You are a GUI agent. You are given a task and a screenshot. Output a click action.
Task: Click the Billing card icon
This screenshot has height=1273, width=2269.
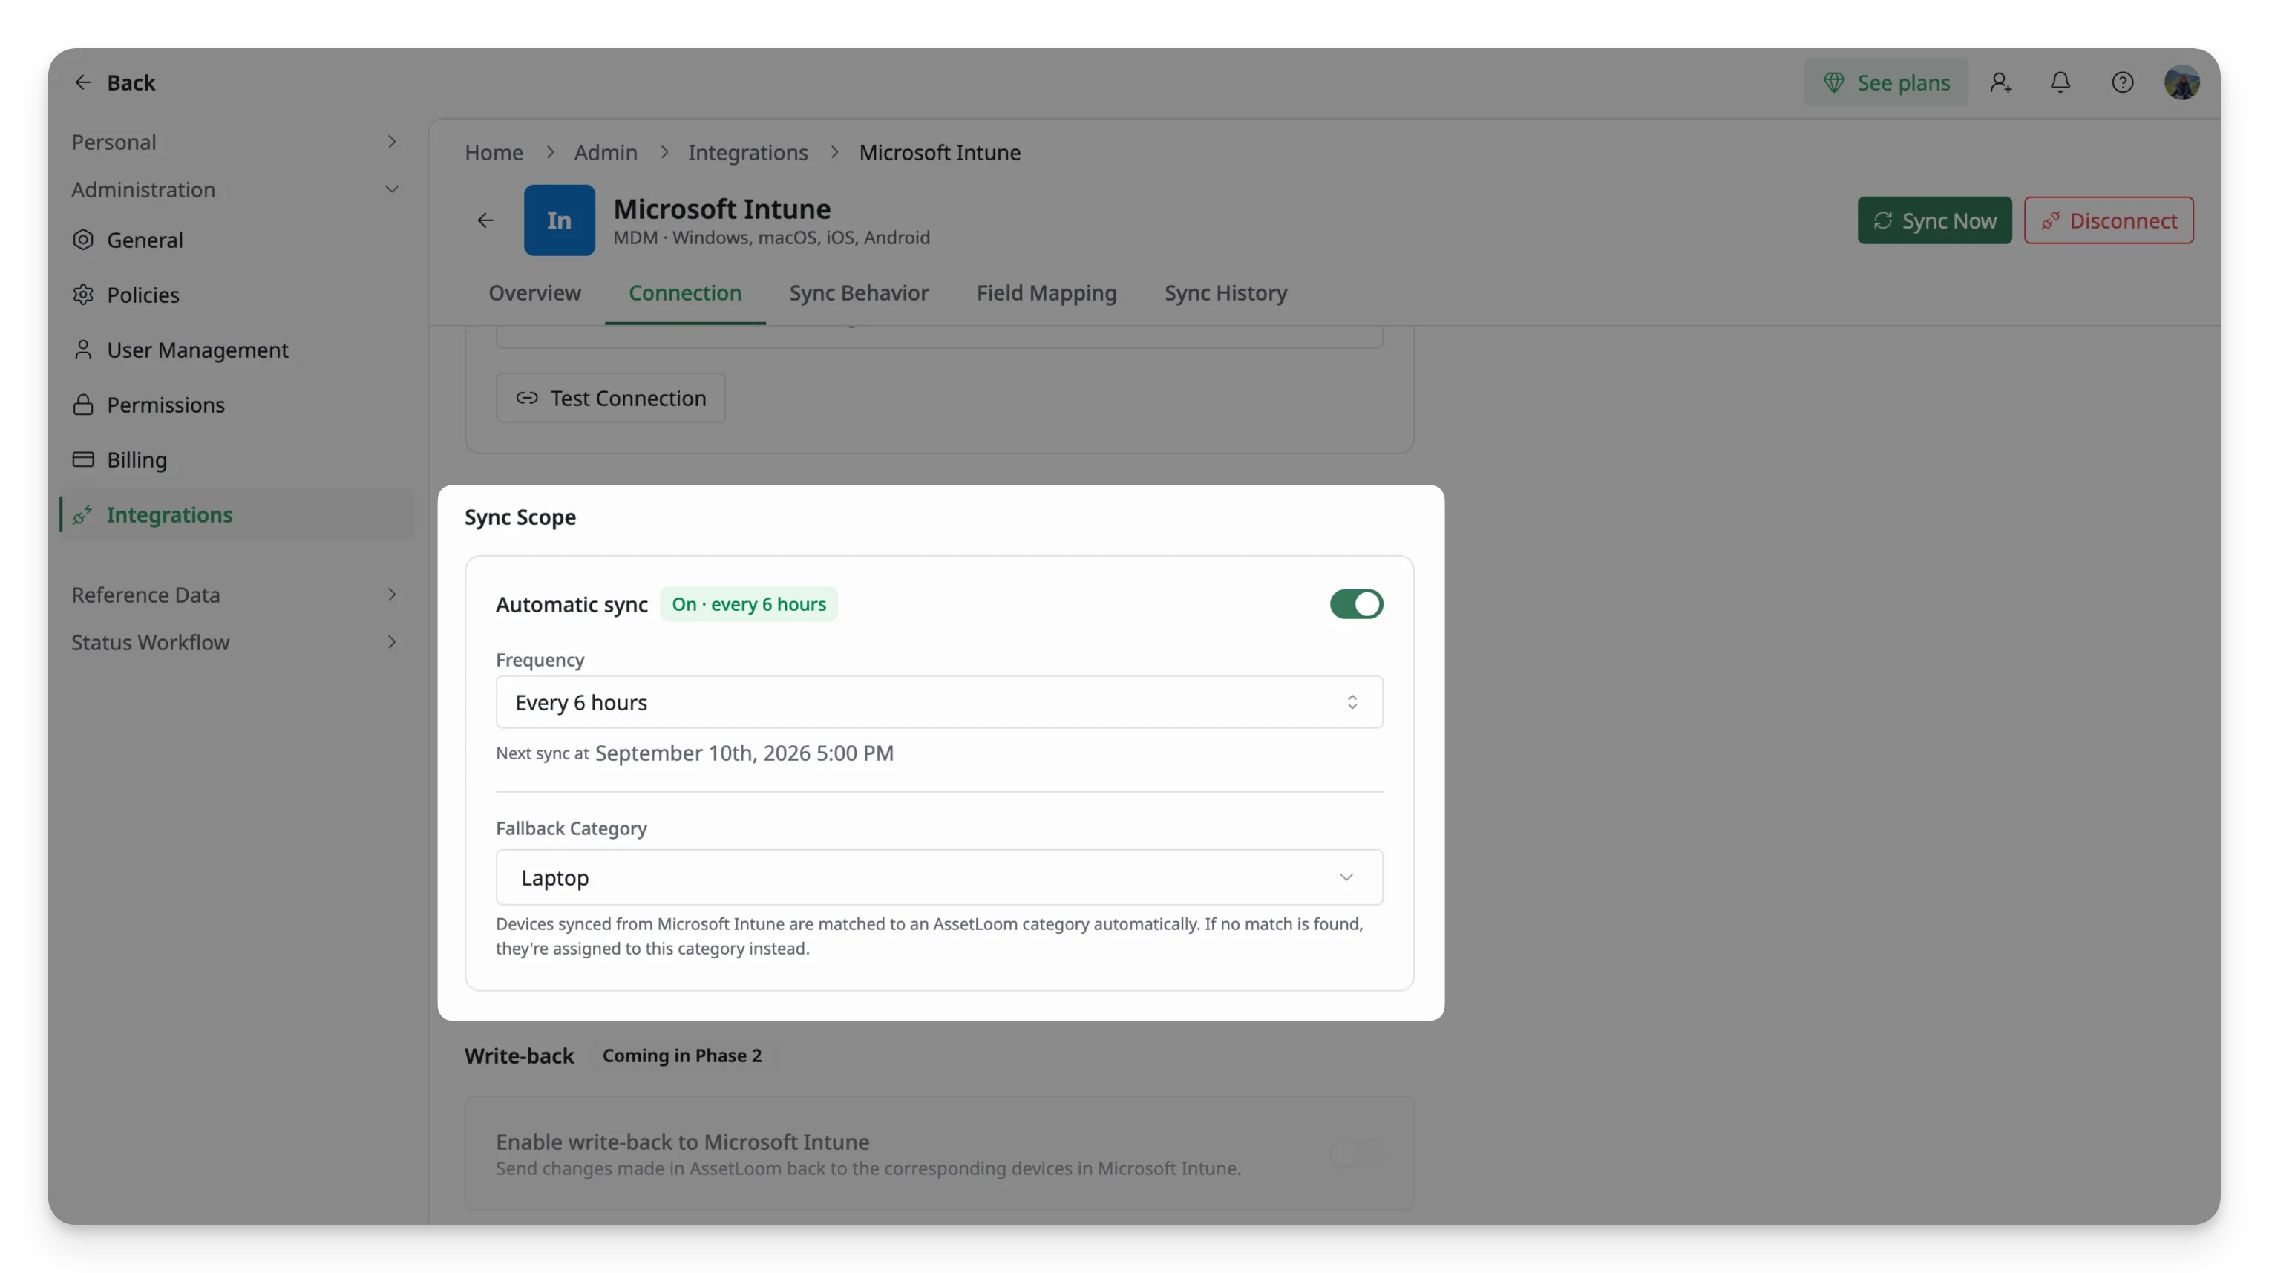coord(83,459)
